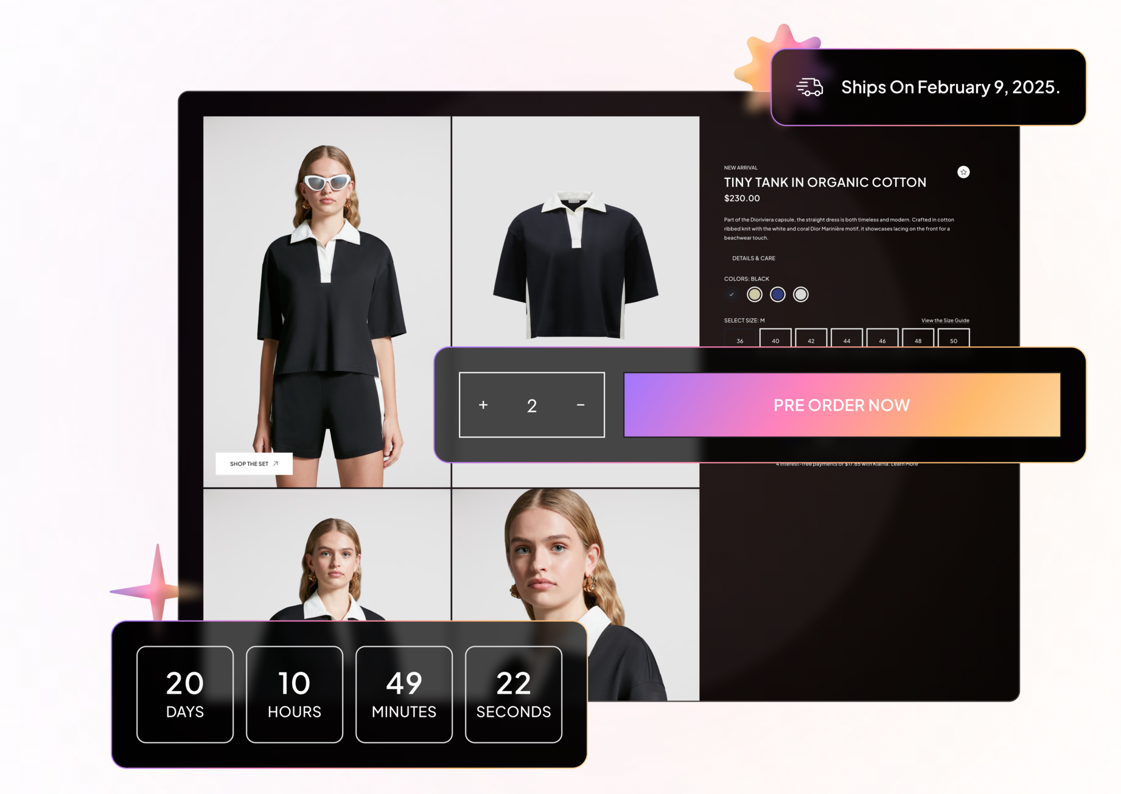
Task: Open View the Size Guide link
Action: pos(945,321)
